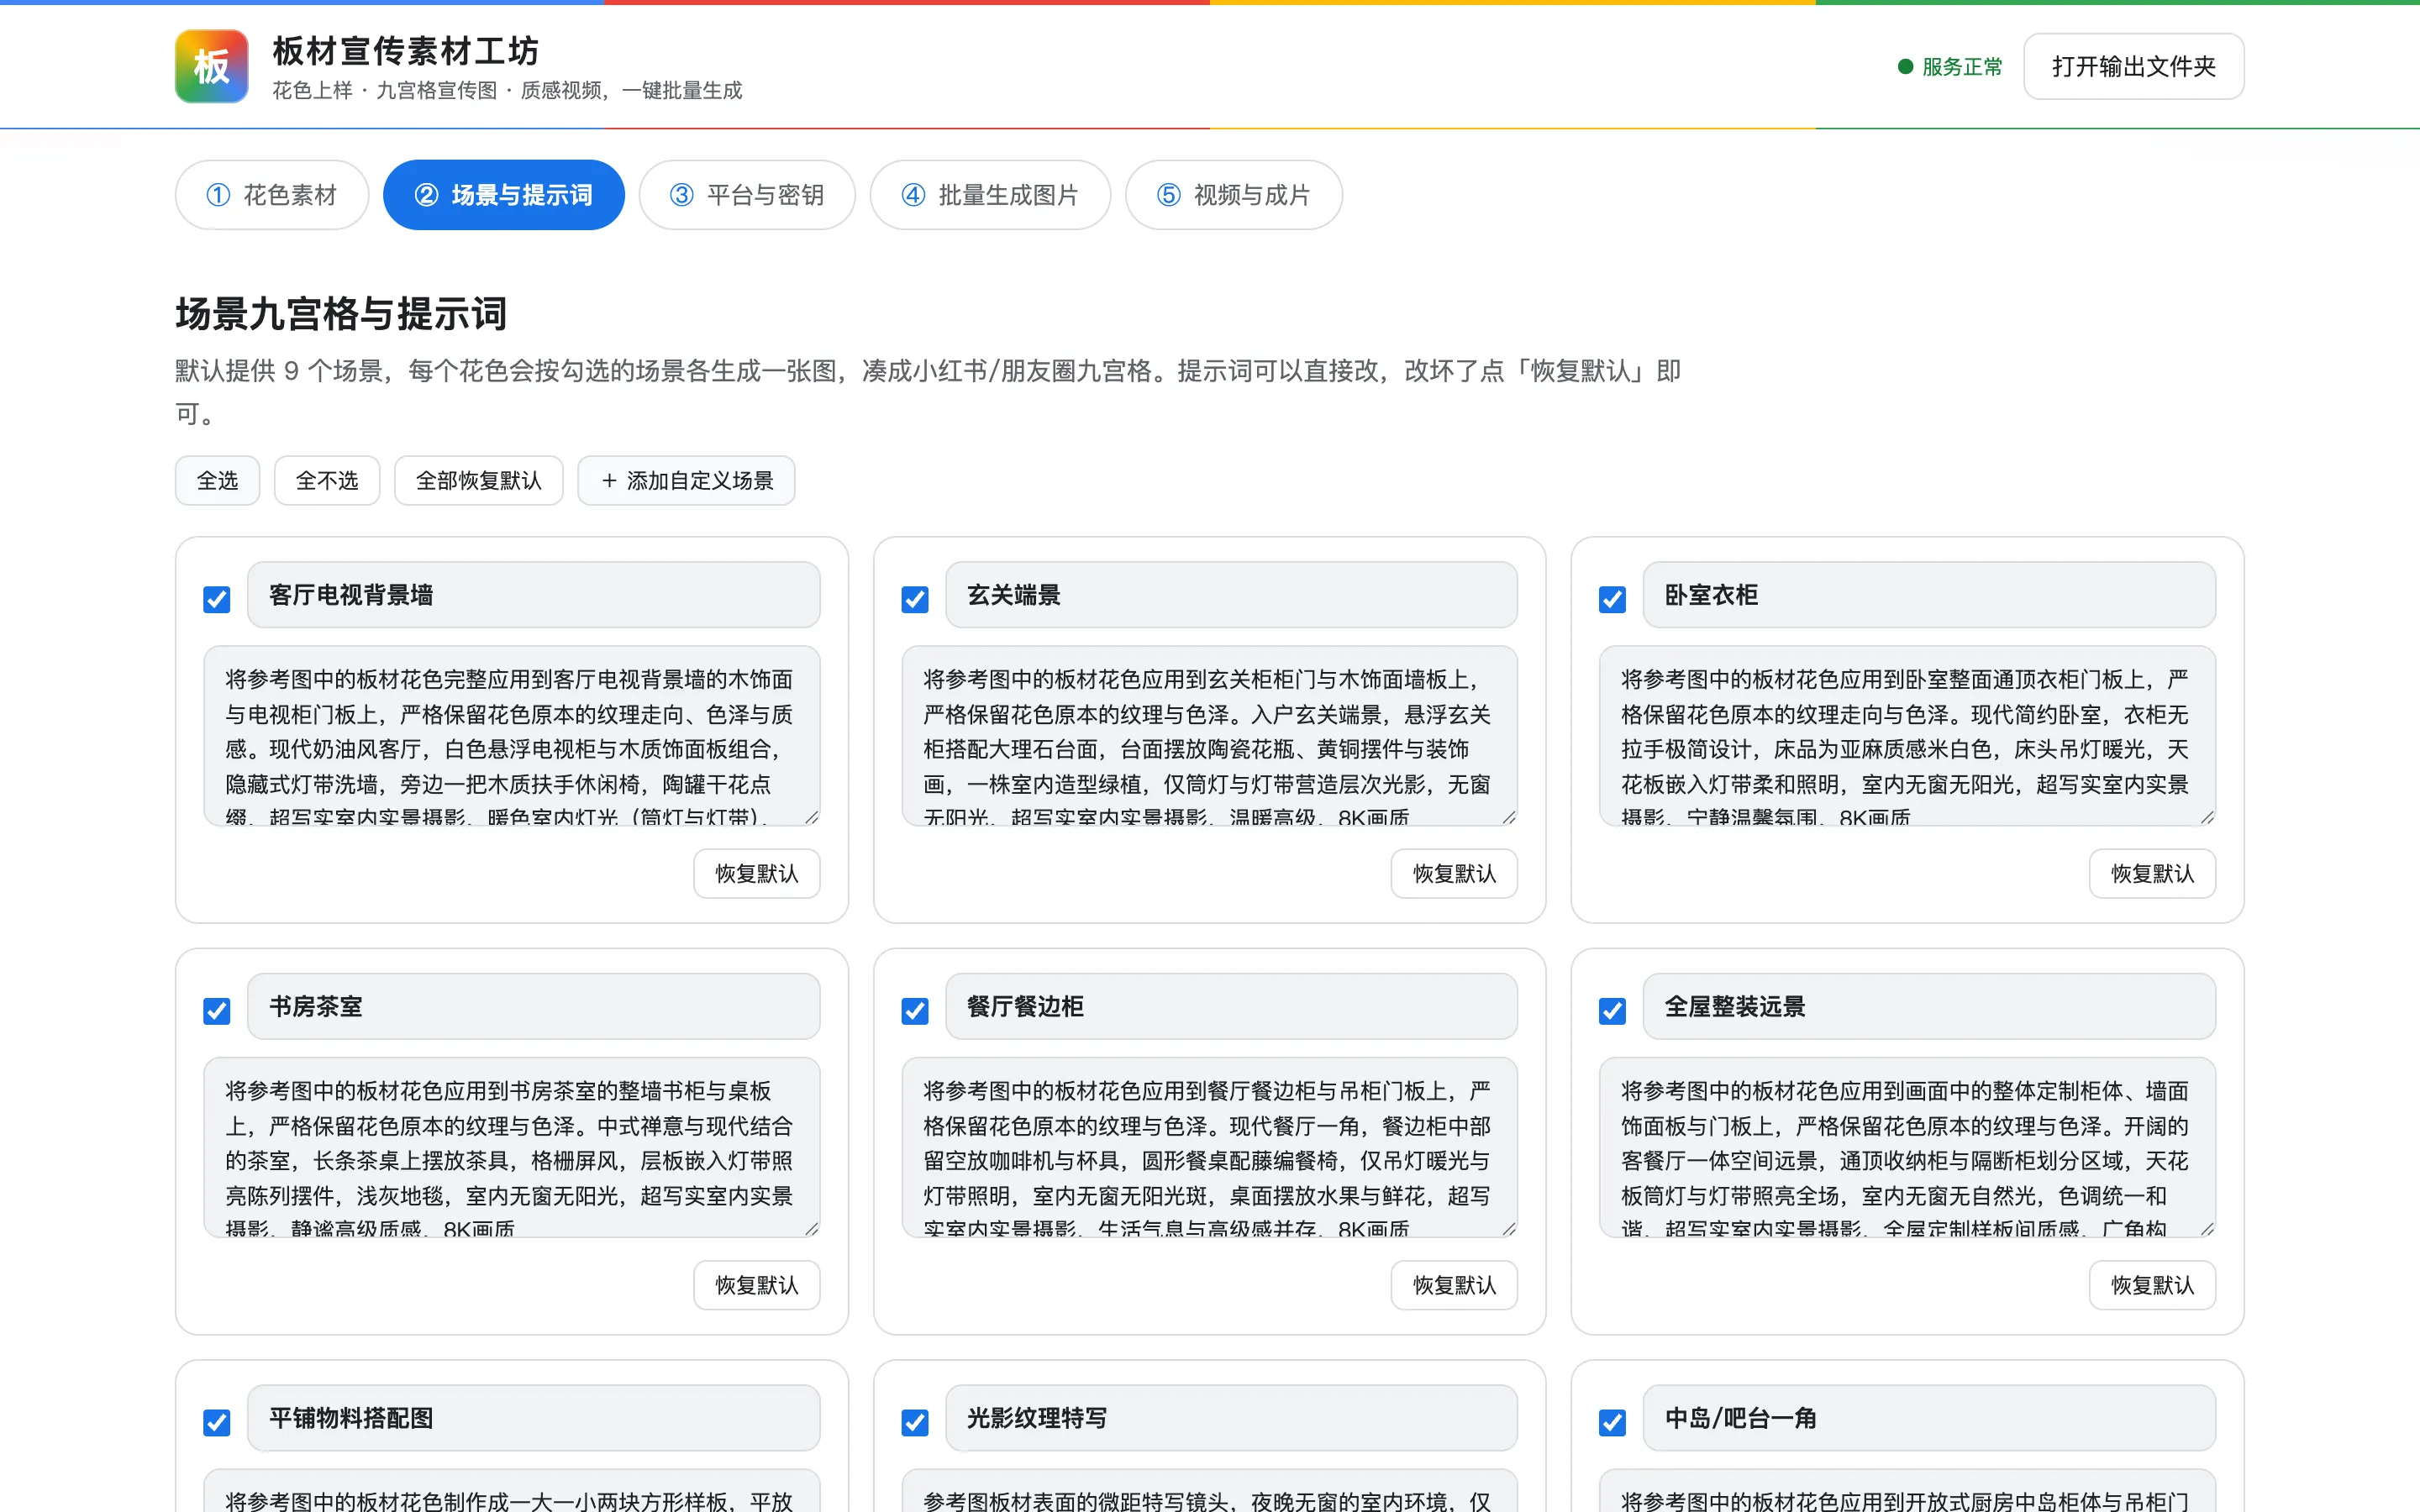Switch to the 花色素材 step tab

click(272, 195)
